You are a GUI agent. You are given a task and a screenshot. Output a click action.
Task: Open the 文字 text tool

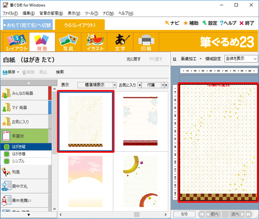click(120, 42)
